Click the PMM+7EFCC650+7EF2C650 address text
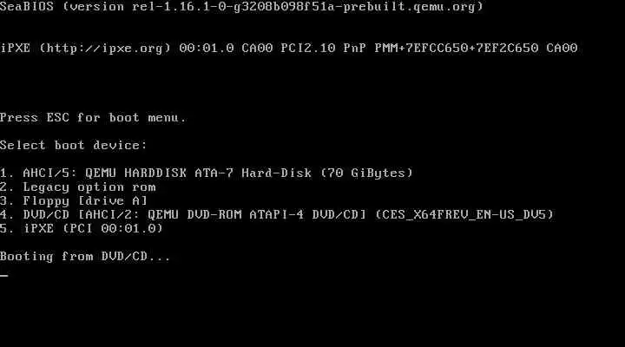625x347 pixels. (x=457, y=49)
